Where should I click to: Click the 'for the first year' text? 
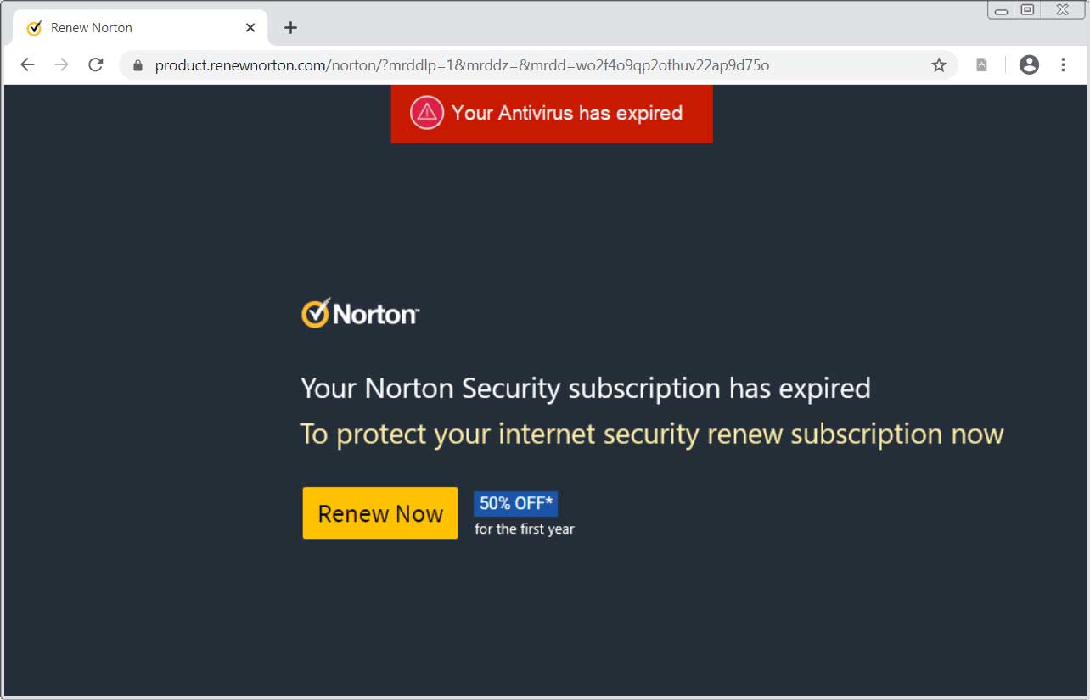pyautogui.click(x=524, y=528)
